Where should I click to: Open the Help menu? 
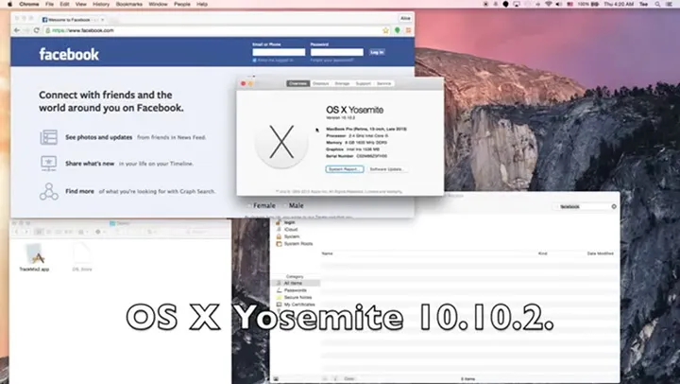click(x=202, y=4)
